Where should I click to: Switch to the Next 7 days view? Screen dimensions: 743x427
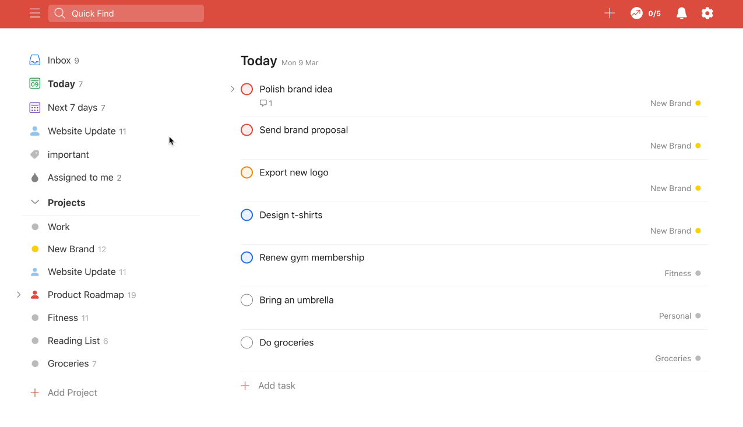point(72,107)
